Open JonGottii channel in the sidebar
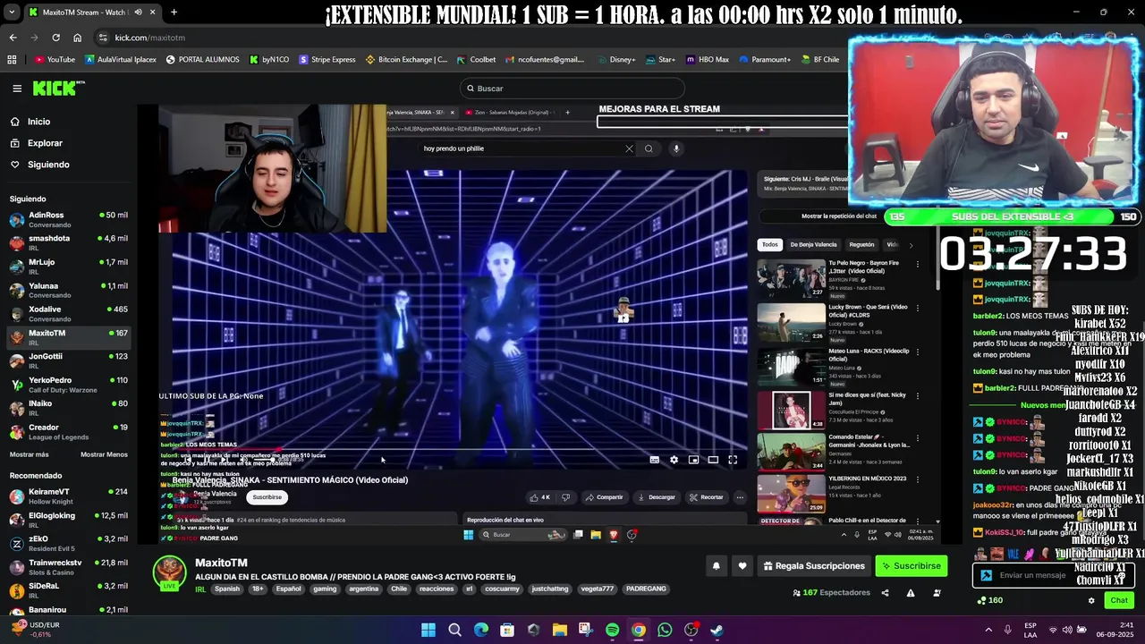Screen dimensions: 1145x644 (x=69, y=360)
